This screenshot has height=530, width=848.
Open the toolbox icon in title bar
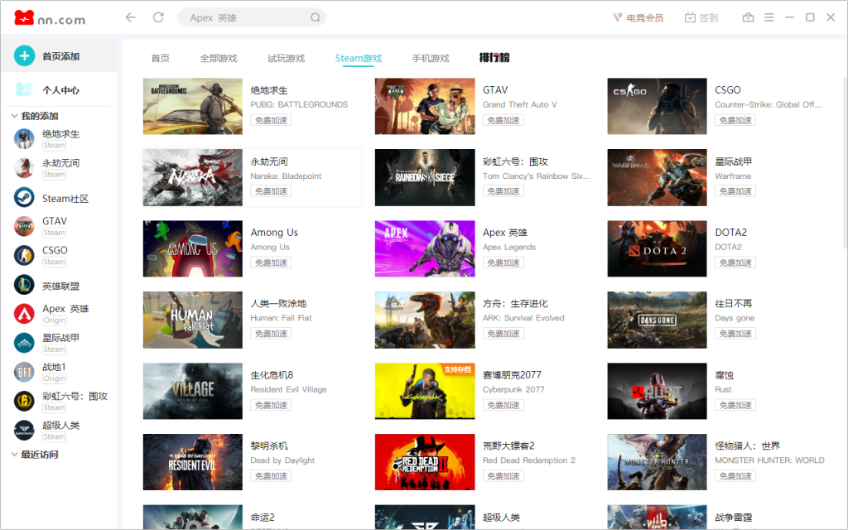click(x=748, y=17)
